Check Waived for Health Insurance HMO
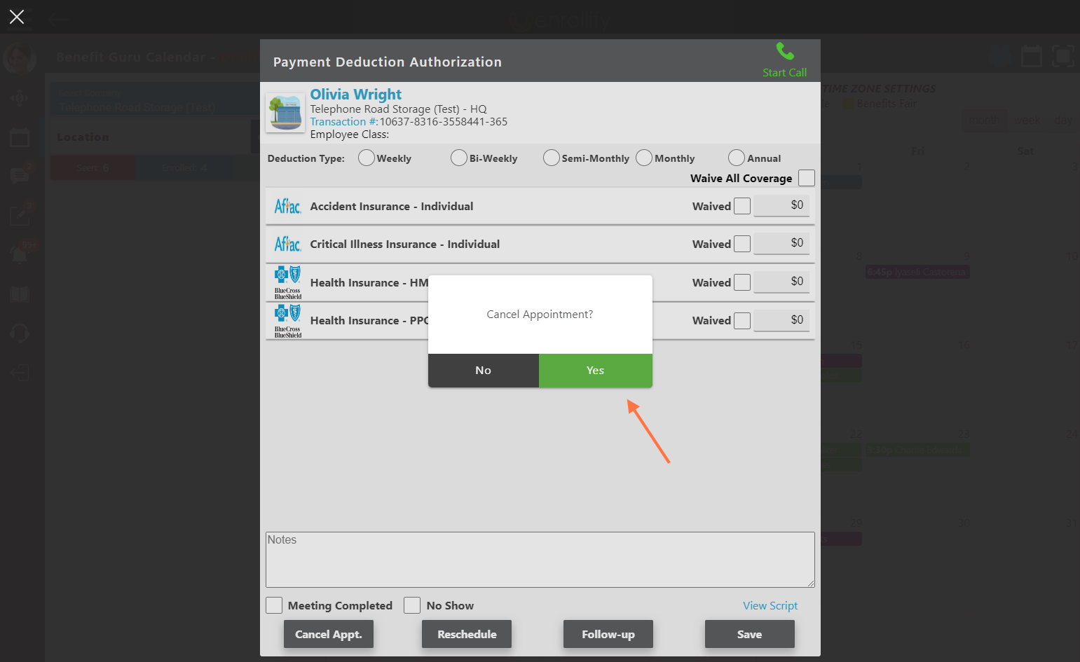The width and height of the screenshot is (1080, 662). coord(742,282)
